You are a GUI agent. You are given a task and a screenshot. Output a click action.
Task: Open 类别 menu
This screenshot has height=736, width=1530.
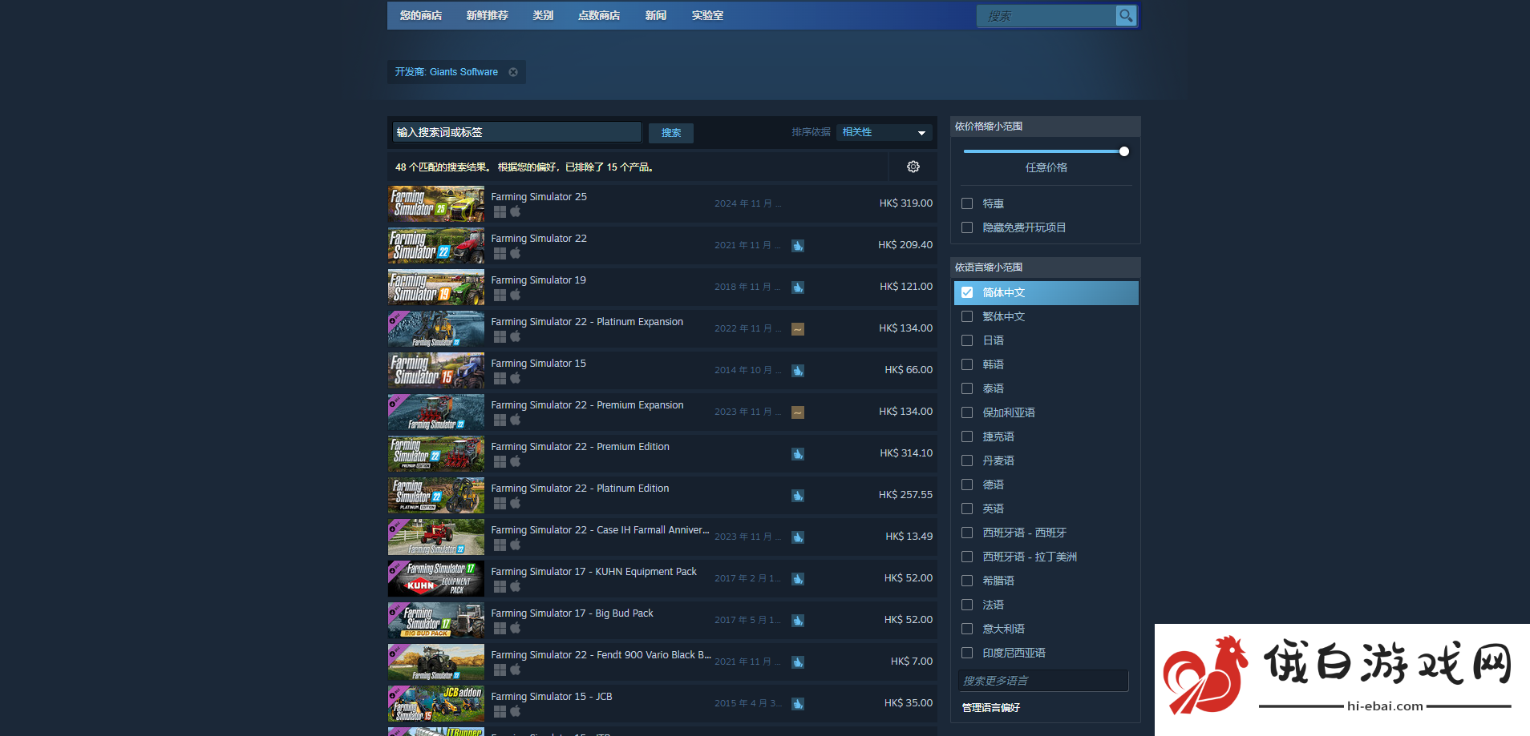(x=543, y=15)
